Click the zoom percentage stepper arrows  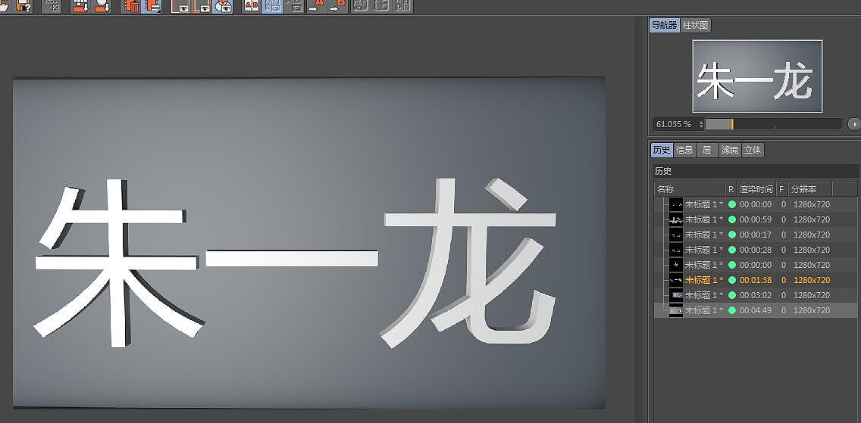[701, 124]
